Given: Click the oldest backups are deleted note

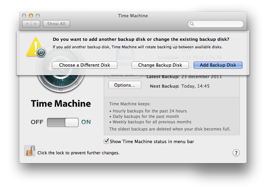Looking at the screenshot, I should point(170,129).
